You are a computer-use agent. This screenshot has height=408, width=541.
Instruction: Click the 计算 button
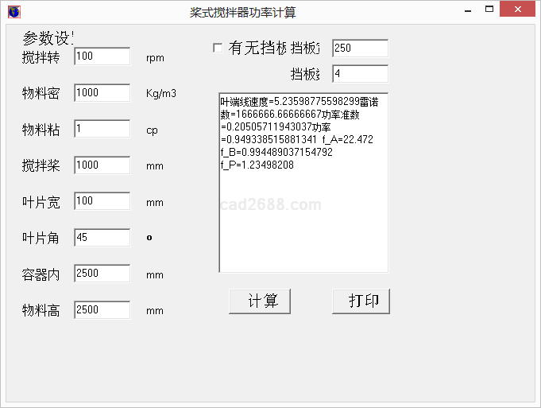[x=260, y=301]
